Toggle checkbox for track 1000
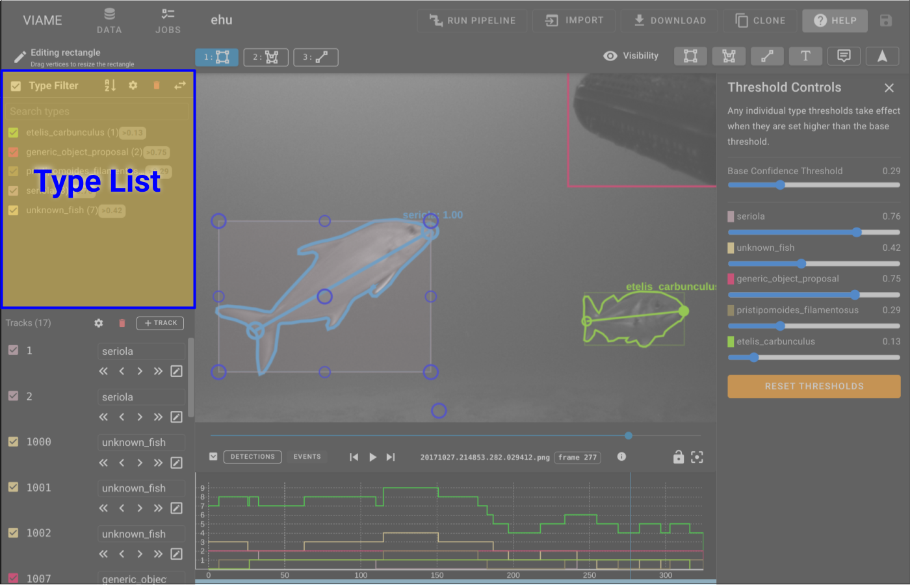Screen dimensions: 910x585 click(13, 441)
